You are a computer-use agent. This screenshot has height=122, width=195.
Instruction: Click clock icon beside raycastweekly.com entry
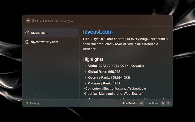[x=27, y=42]
